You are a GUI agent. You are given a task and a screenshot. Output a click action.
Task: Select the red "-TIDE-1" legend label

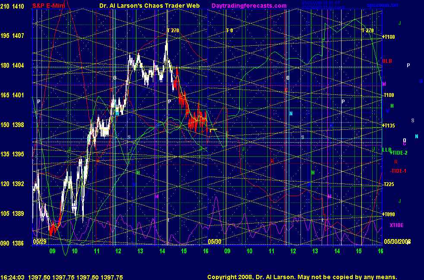[398, 171]
